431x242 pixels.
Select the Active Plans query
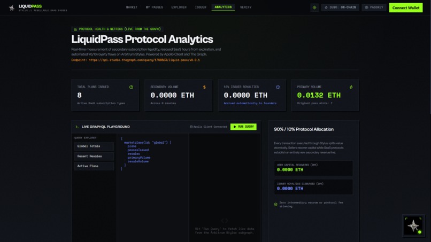tap(94, 166)
